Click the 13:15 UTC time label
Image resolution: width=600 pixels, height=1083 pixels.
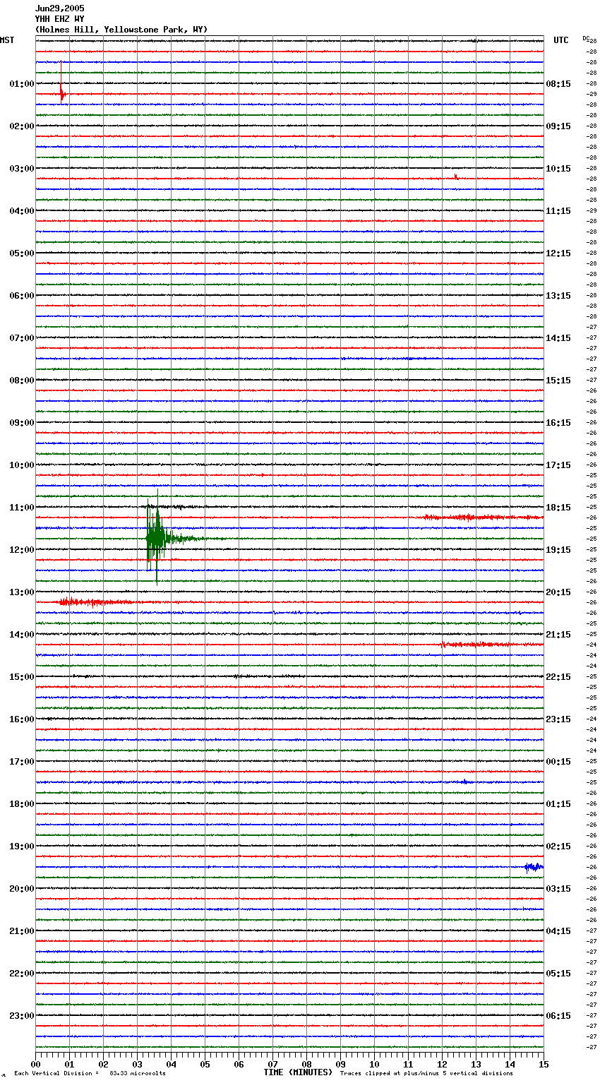point(558,296)
